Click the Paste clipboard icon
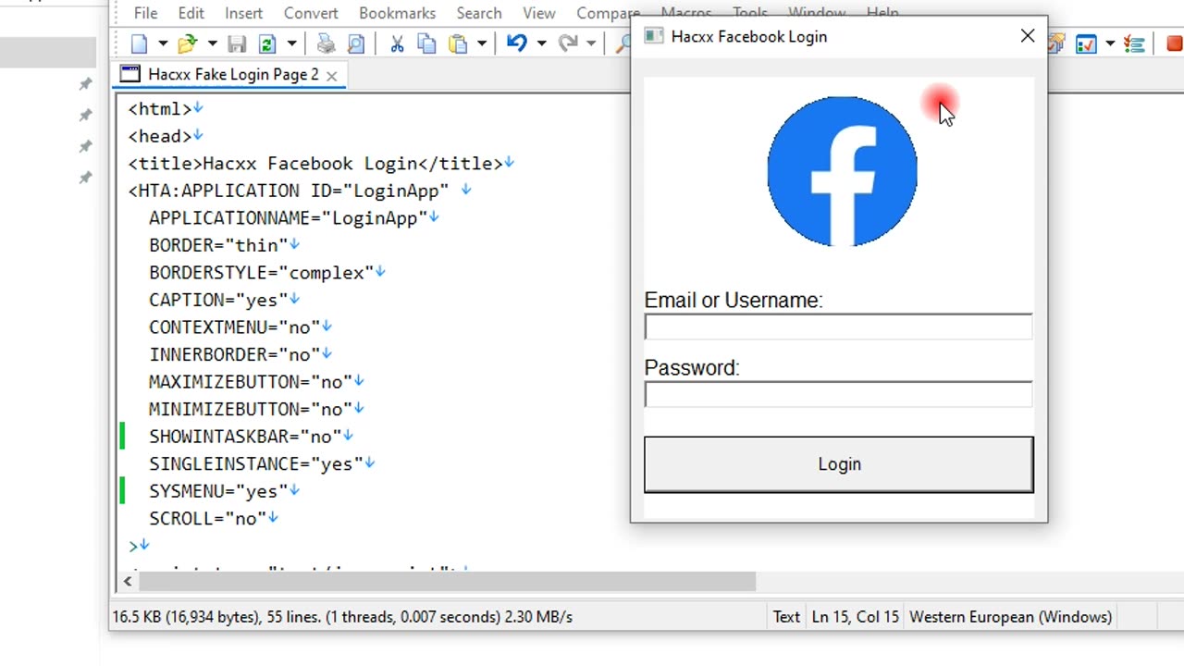 coord(458,43)
